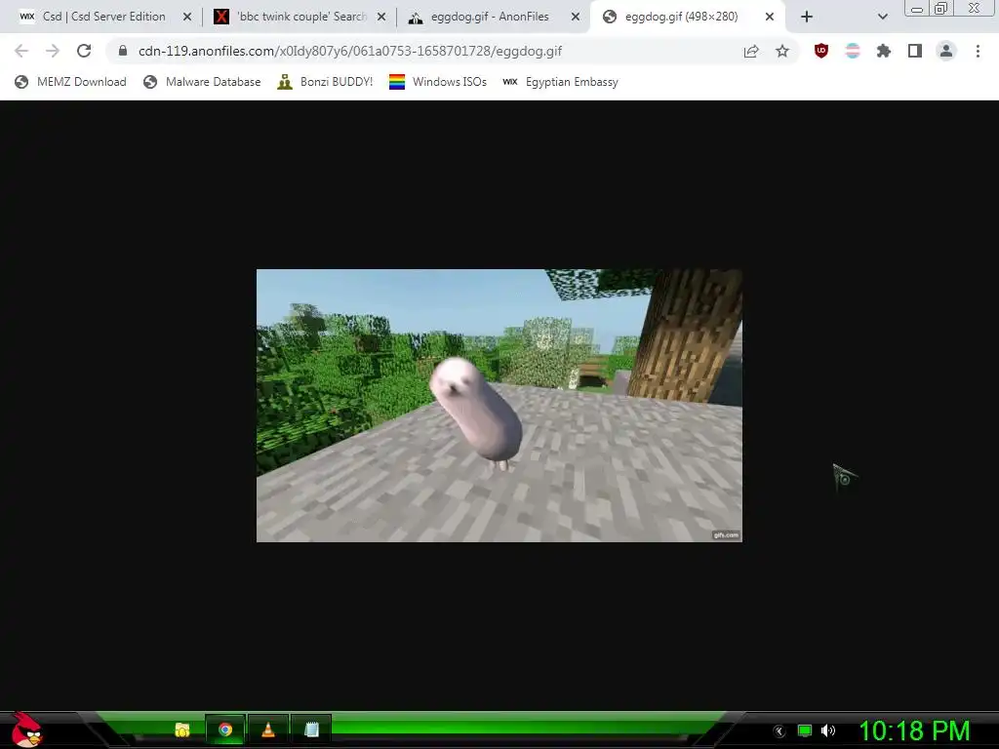
Task: Open the volume speaker tray icon
Action: coord(828,730)
